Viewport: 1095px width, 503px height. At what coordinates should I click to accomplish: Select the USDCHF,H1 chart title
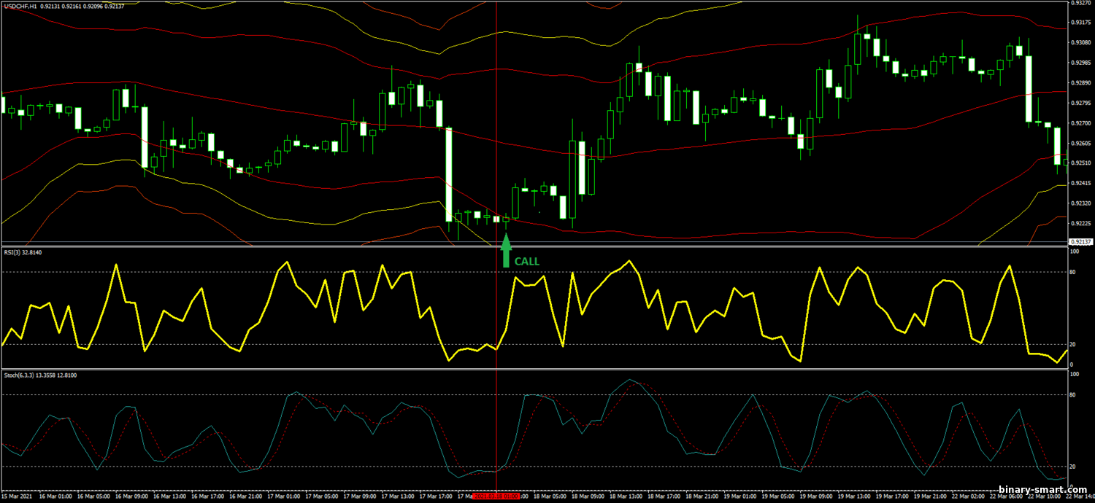(x=23, y=6)
